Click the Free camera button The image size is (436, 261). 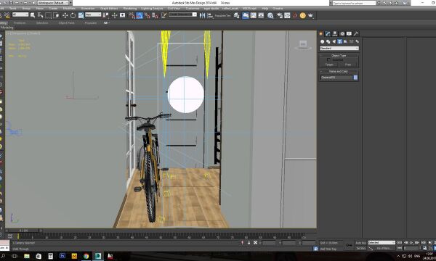click(348, 65)
